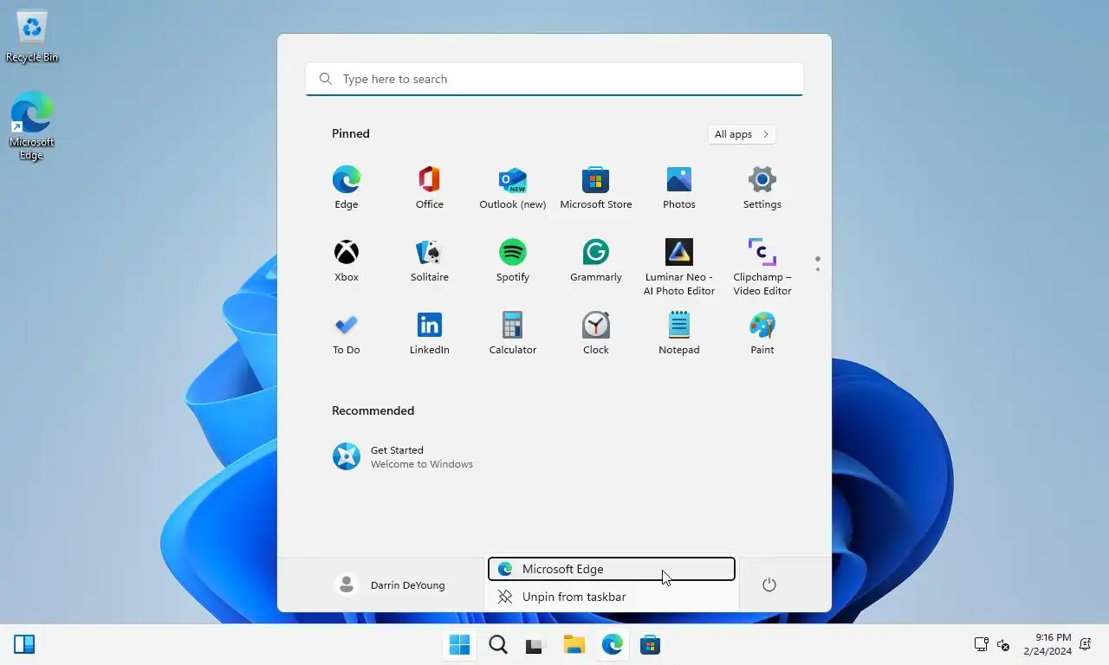Open Darrin DeYoung account menu

click(x=390, y=585)
